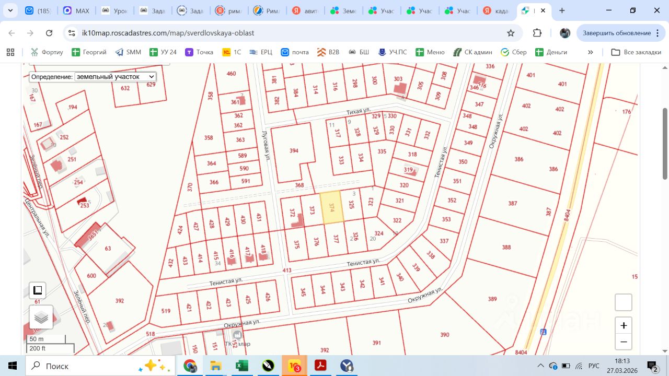Switch to the (185) mail tab
The height and width of the screenshot is (376, 669).
(x=38, y=10)
